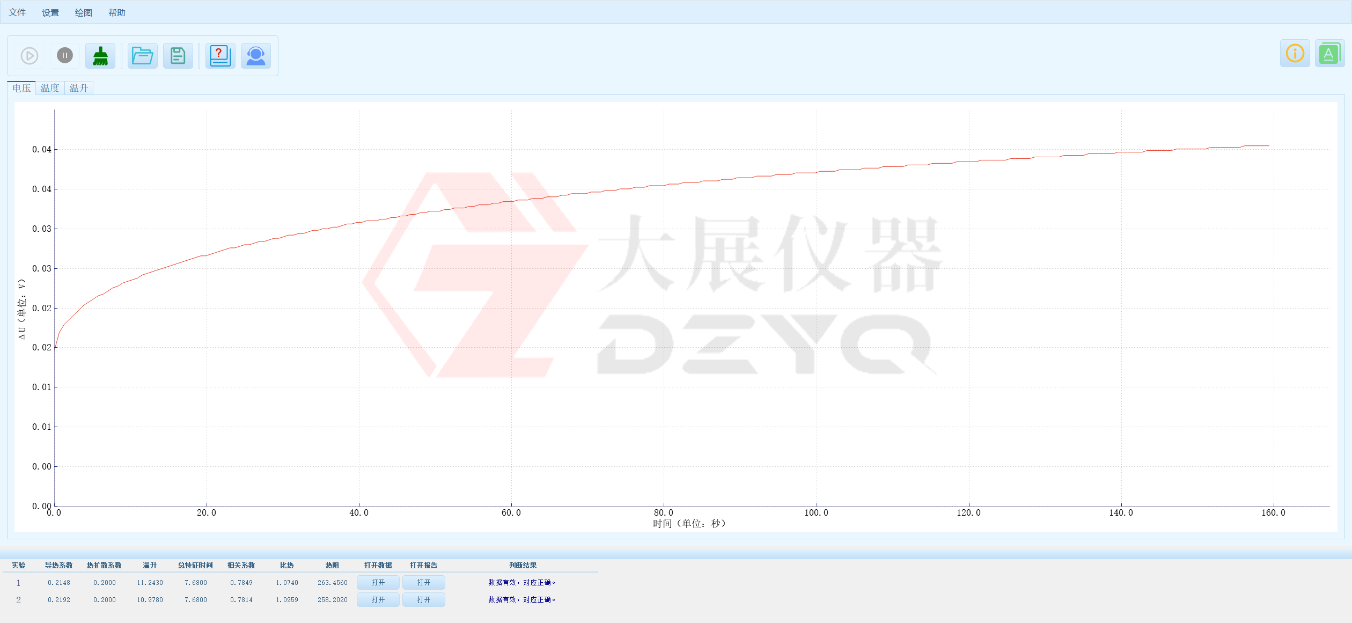Click the orange info icon on the right
1352x623 pixels.
click(1295, 53)
